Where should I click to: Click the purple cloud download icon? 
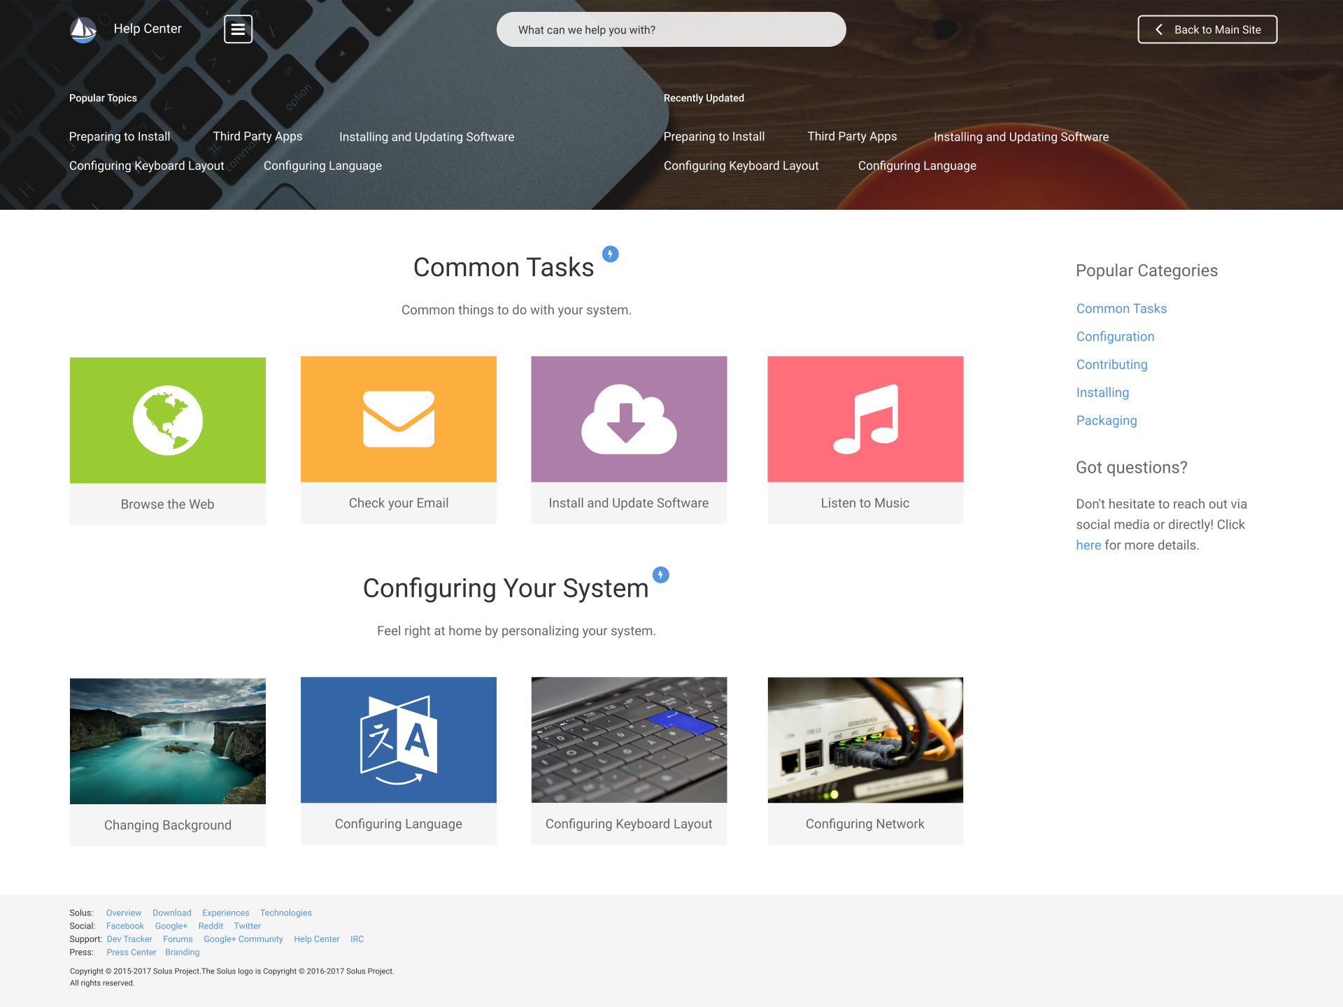[x=629, y=419]
